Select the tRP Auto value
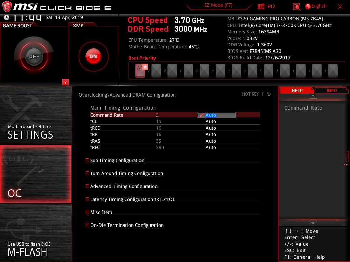Screen dimensions: 350x262 211,134
